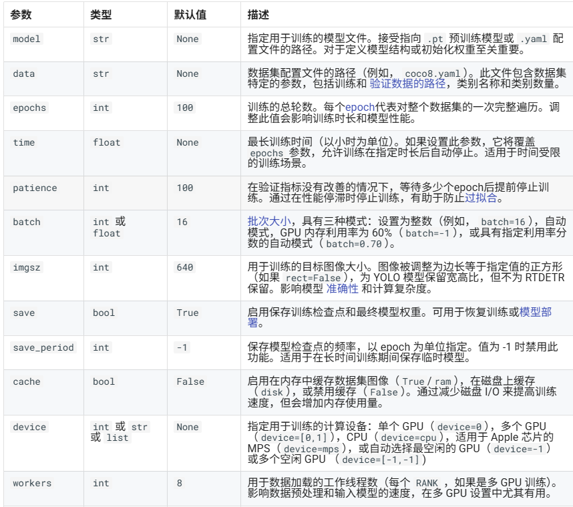Click the device=mps code snippet
Viewport: 573px width, 507px height.
(311, 449)
